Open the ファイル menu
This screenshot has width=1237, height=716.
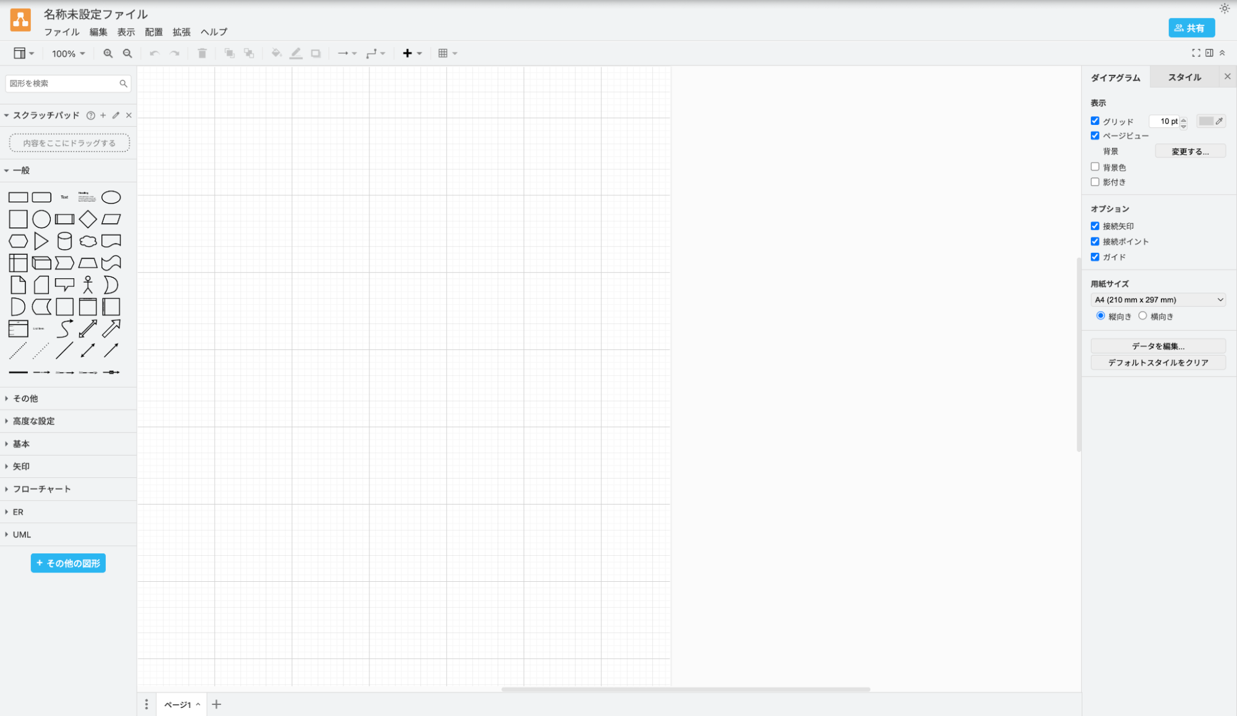point(61,32)
